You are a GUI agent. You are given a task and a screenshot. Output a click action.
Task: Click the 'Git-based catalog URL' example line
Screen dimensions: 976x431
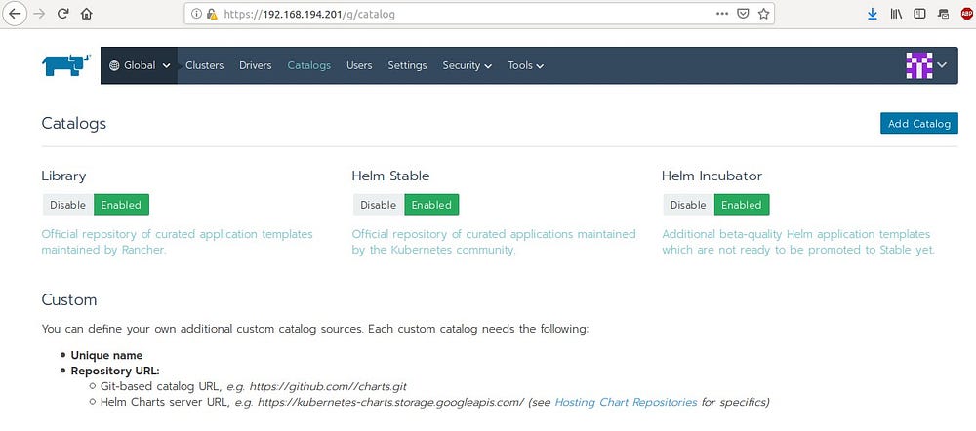coord(254,386)
